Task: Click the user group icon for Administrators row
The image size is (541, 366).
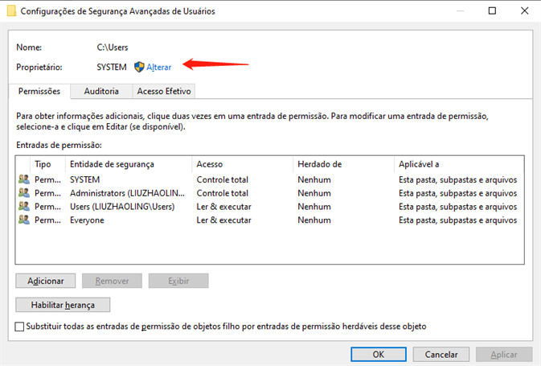Action: [24, 193]
